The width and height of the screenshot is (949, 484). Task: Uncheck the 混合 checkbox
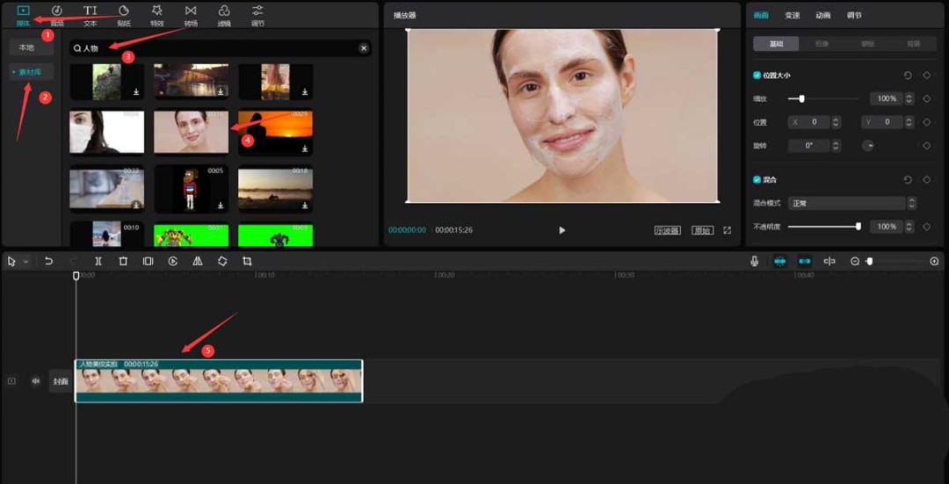click(x=757, y=179)
